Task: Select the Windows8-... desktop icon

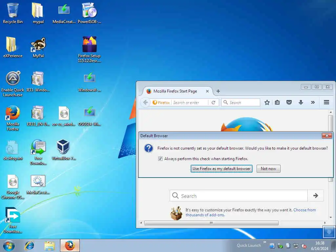Action: pos(89,81)
